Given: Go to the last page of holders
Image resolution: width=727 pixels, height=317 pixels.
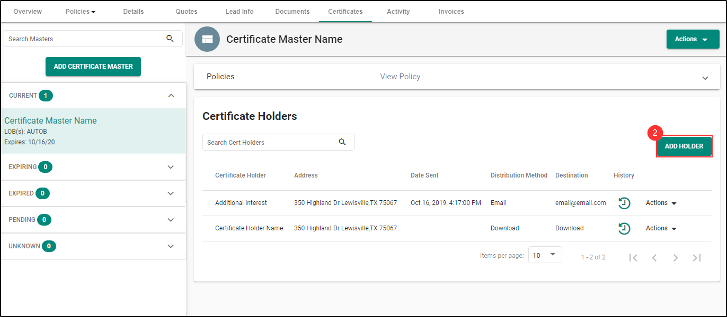Looking at the screenshot, I should pos(697,257).
